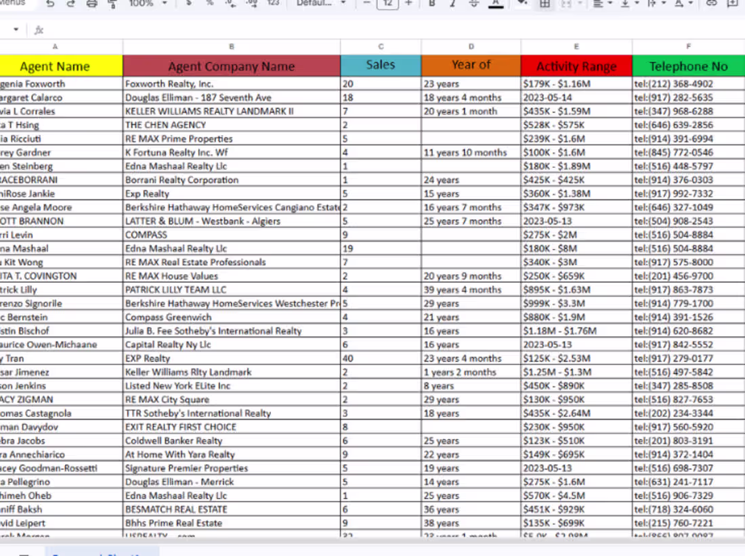The width and height of the screenshot is (745, 556).
Task: Select cell BESMATCH REAL ESTATE
Action: coord(232,509)
